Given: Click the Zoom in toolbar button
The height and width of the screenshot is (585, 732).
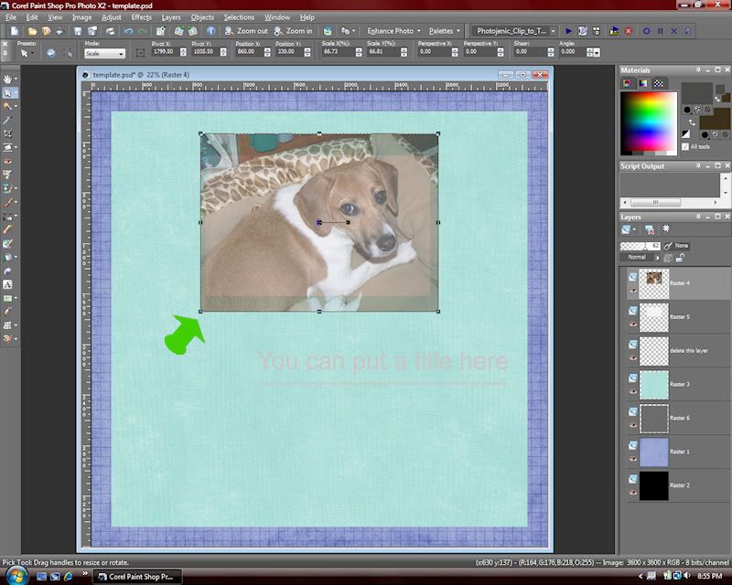Looking at the screenshot, I should tap(293, 30).
